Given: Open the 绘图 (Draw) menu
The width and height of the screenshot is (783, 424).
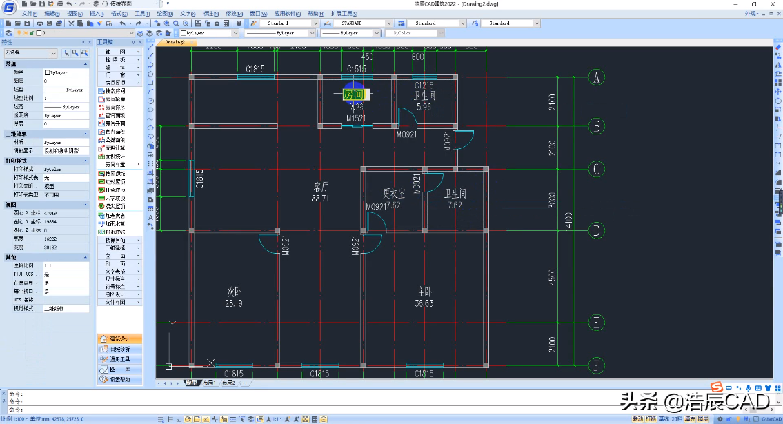Looking at the screenshot, I should [163, 14].
